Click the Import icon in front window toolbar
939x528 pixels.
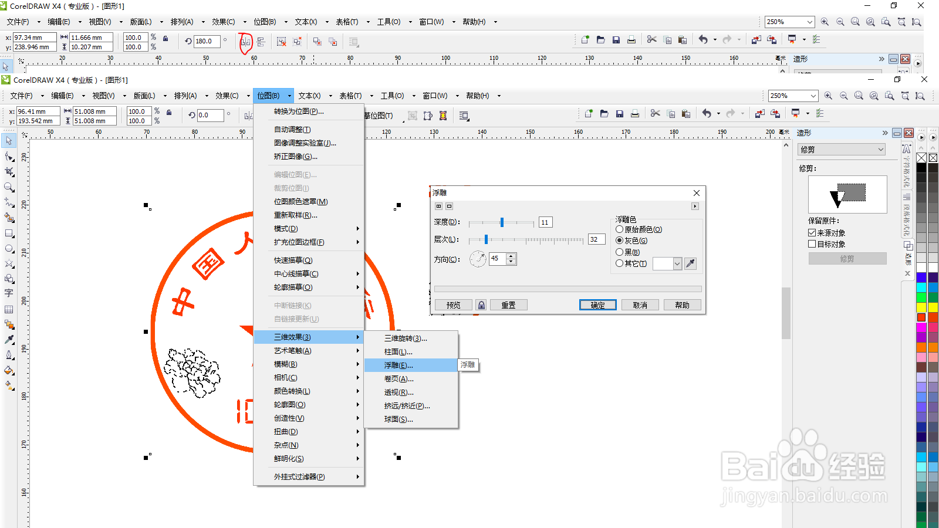pyautogui.click(x=759, y=113)
